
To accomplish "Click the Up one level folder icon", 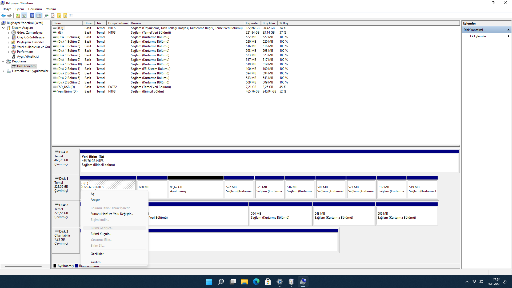I will pyautogui.click(x=18, y=15).
